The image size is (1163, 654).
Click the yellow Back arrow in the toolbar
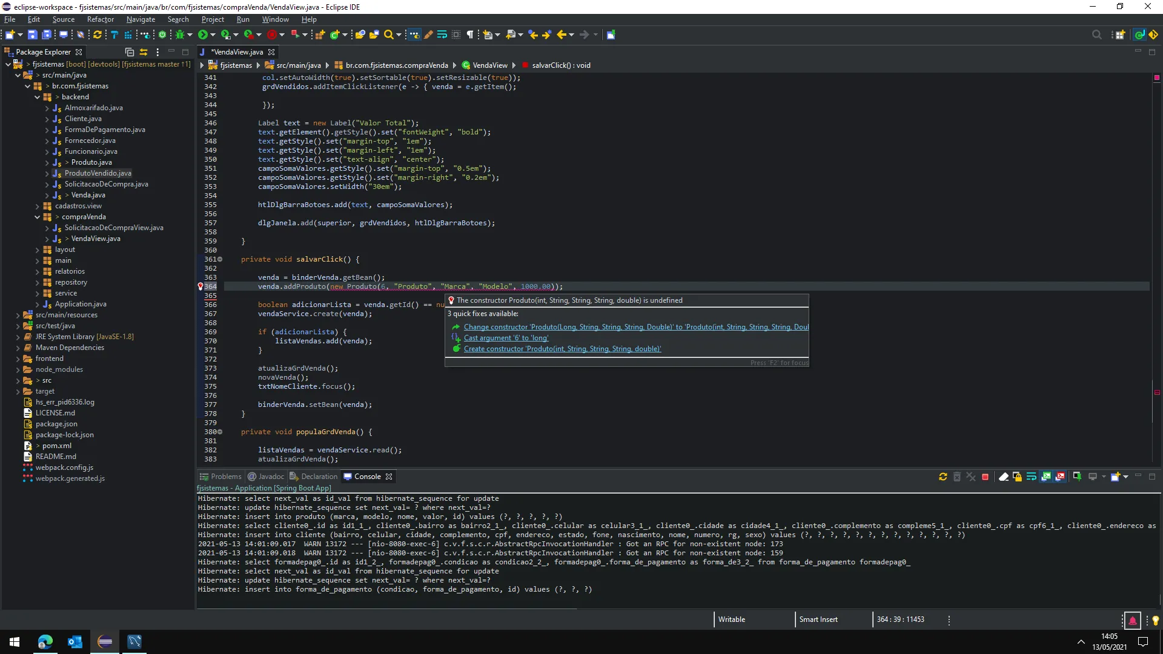click(561, 35)
